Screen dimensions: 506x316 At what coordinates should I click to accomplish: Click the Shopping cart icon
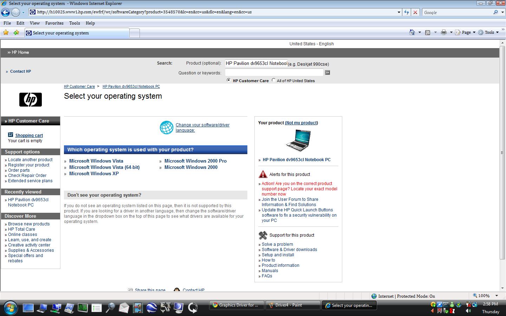point(11,135)
